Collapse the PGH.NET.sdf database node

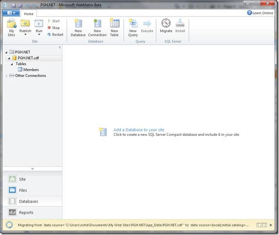(x=9, y=58)
